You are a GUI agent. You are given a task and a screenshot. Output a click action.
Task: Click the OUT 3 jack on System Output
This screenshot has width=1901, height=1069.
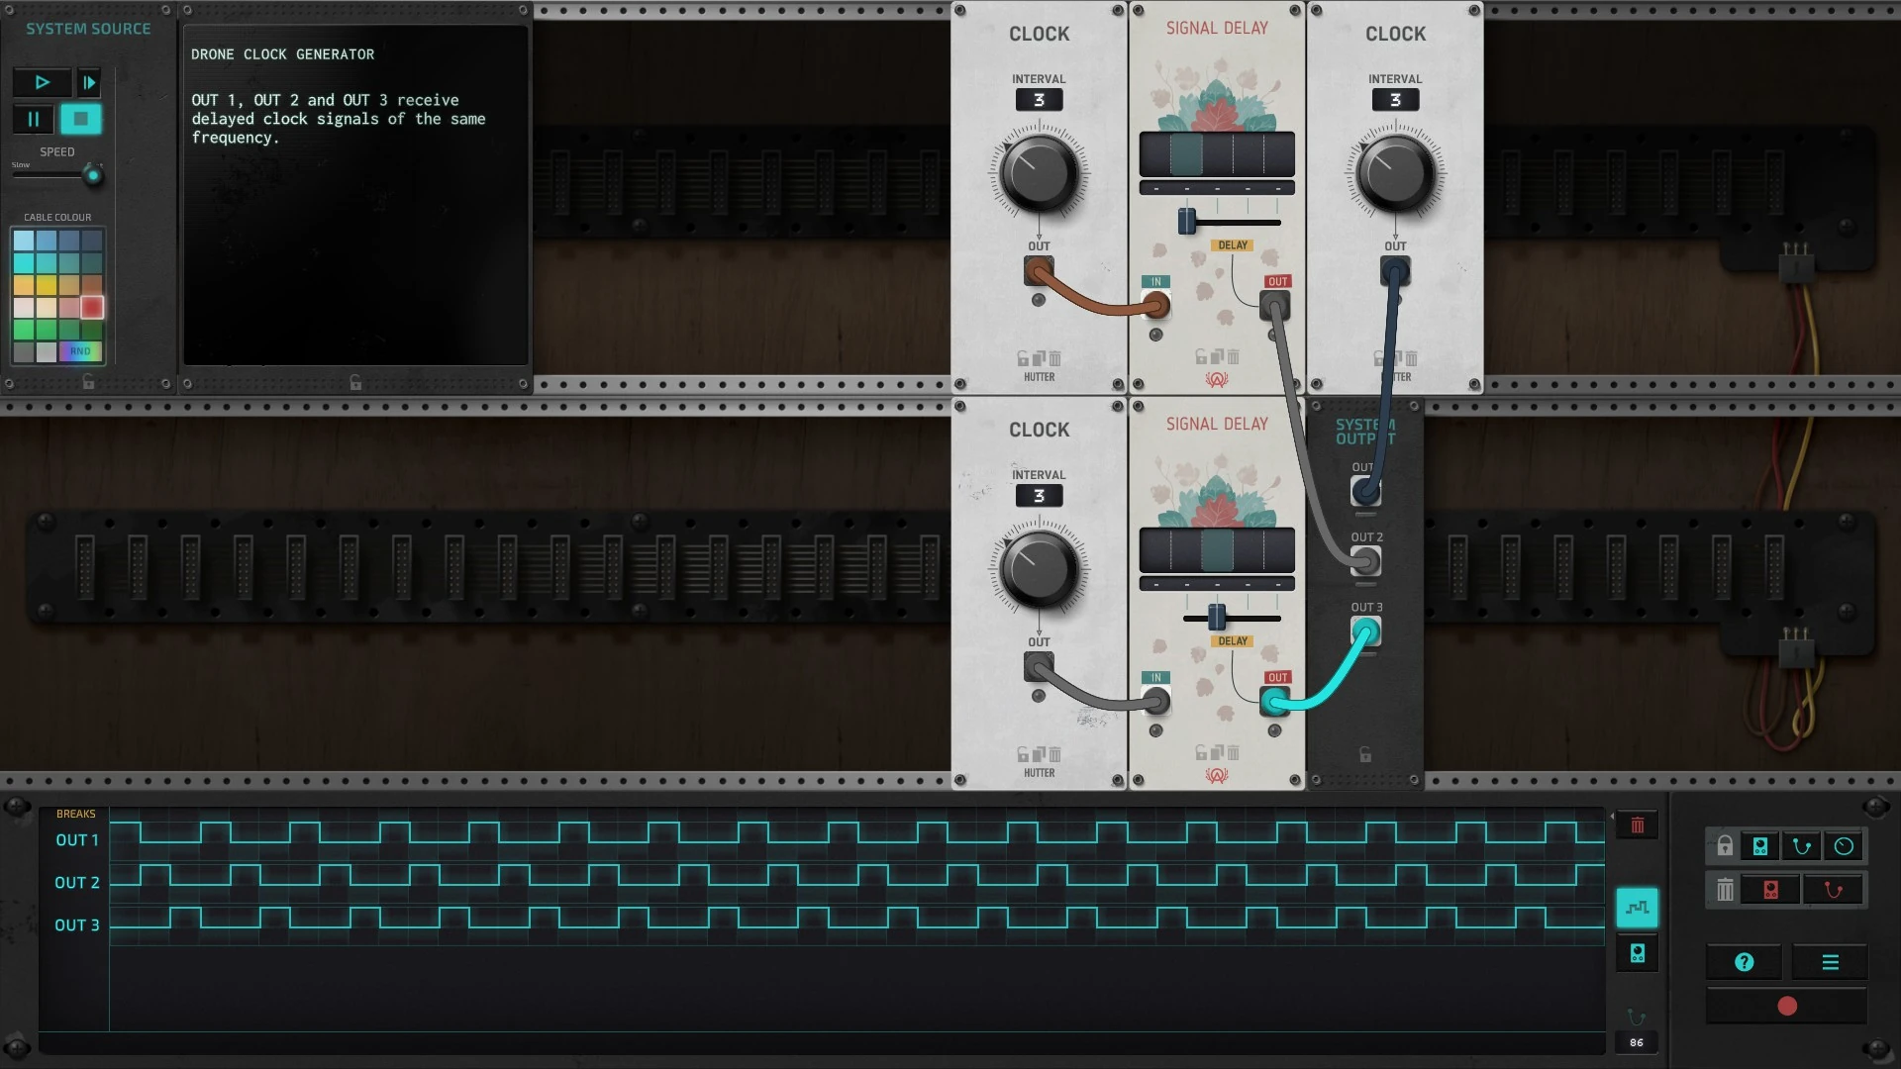tap(1365, 632)
